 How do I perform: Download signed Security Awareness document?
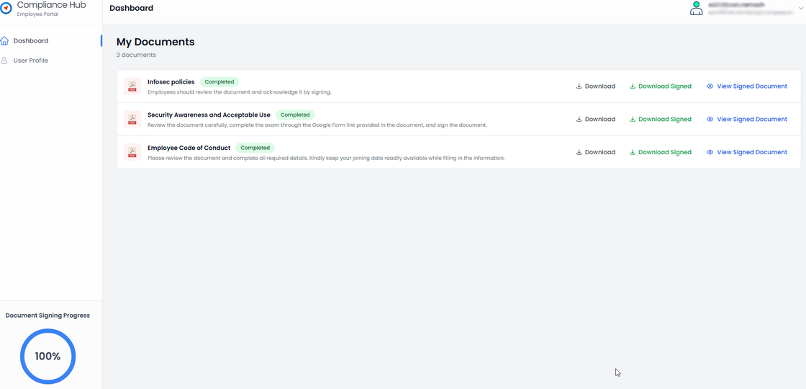point(661,120)
